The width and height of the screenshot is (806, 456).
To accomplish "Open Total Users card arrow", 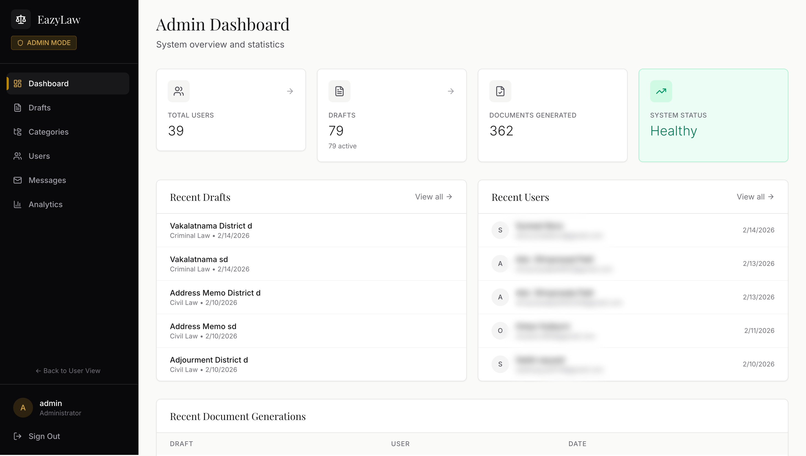I will coord(290,91).
